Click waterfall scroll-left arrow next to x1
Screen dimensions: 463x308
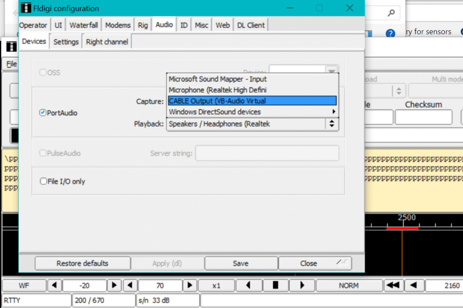pyautogui.click(x=248, y=285)
